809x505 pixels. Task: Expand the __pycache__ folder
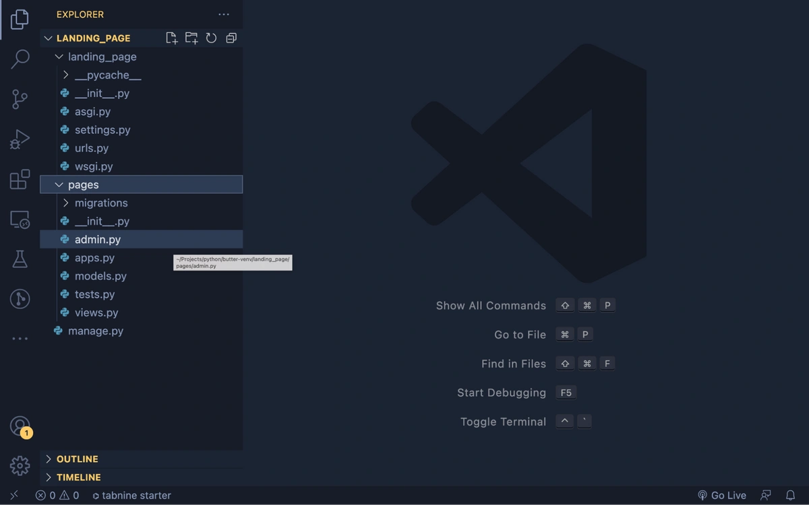point(142,75)
